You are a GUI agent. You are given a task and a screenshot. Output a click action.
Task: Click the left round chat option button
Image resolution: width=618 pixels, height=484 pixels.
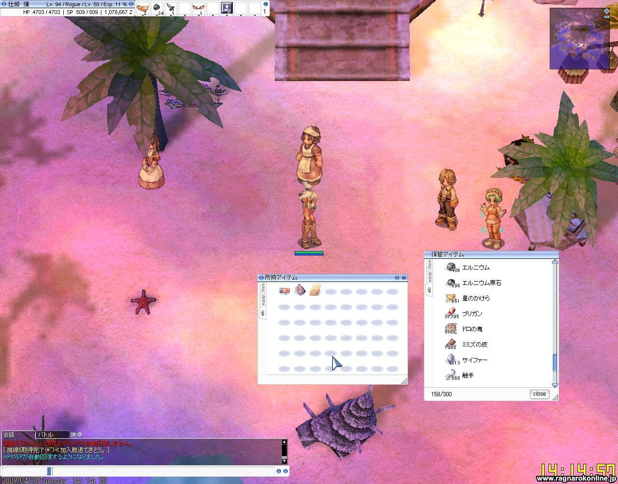279,471
